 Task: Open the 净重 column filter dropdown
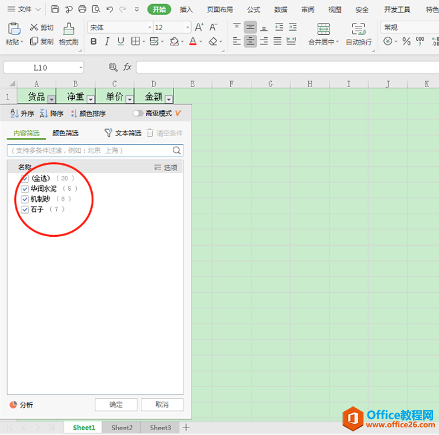(x=91, y=99)
